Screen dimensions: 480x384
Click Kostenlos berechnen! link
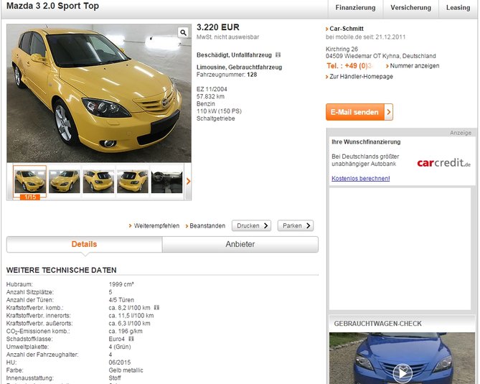[x=361, y=178]
